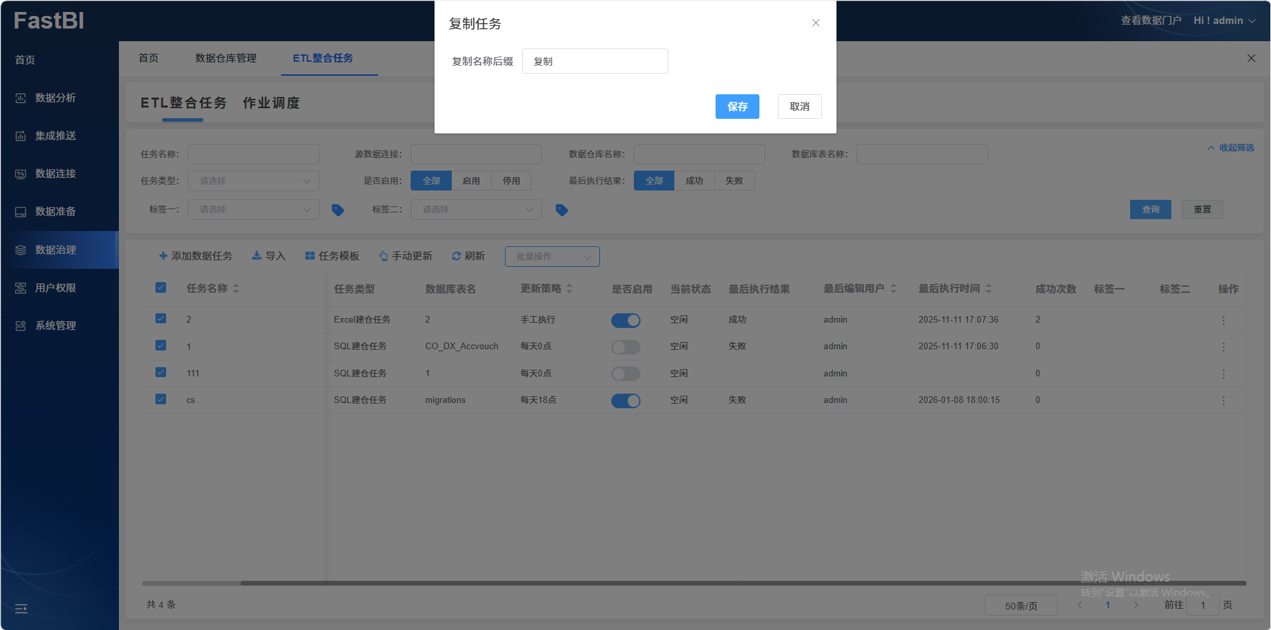Open the 数据治理 sidebar item
Screen dimensions: 1271x630
tap(56, 250)
